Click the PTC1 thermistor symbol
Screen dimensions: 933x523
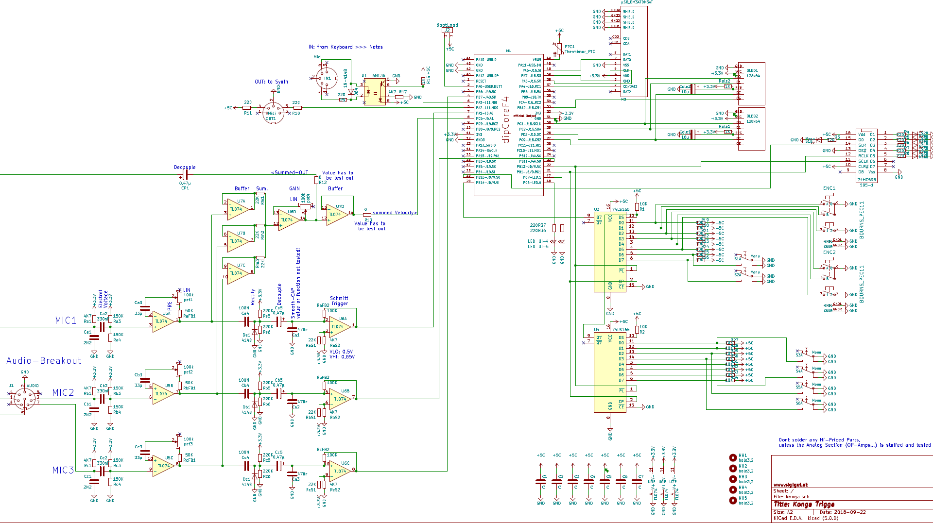(x=559, y=49)
